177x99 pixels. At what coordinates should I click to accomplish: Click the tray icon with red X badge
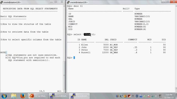pyautogui.click(x=149, y=96)
